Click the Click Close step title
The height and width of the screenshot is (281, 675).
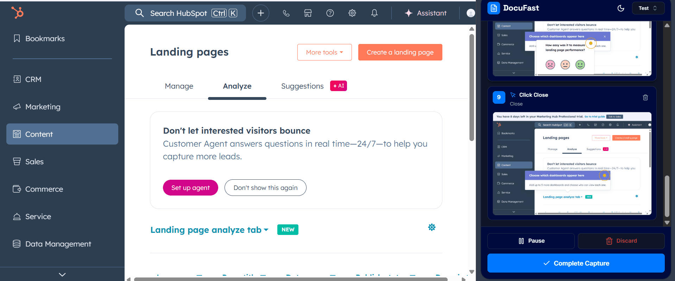pyautogui.click(x=534, y=95)
